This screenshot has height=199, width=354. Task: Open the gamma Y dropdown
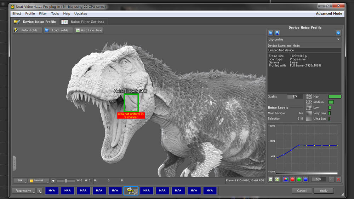click(x=40, y=191)
